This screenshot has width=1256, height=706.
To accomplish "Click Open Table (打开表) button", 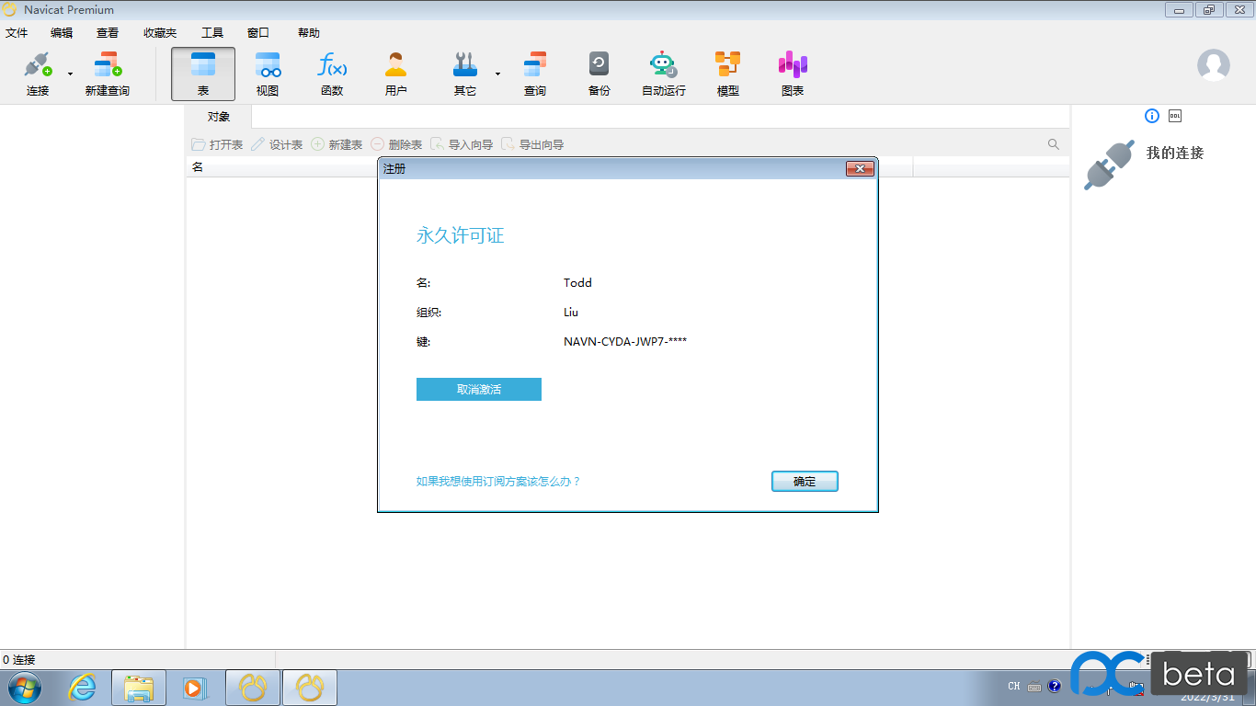I will point(217,144).
